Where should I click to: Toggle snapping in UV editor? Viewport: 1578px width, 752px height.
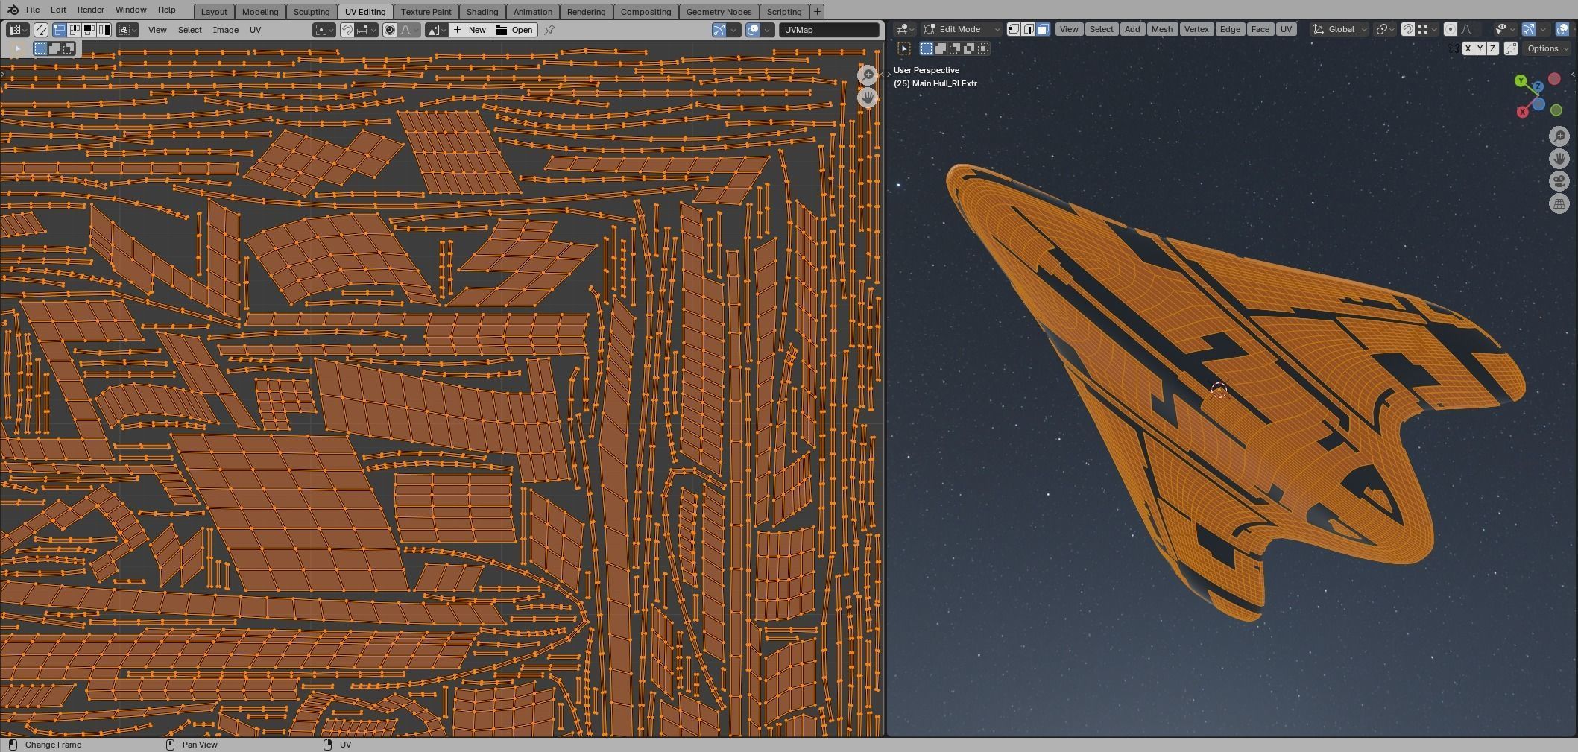(347, 30)
